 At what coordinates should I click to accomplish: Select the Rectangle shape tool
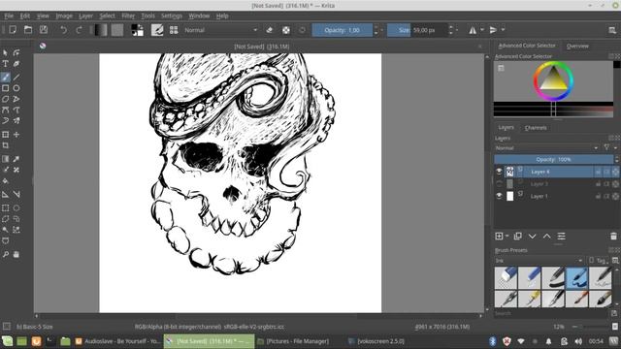pos(6,88)
